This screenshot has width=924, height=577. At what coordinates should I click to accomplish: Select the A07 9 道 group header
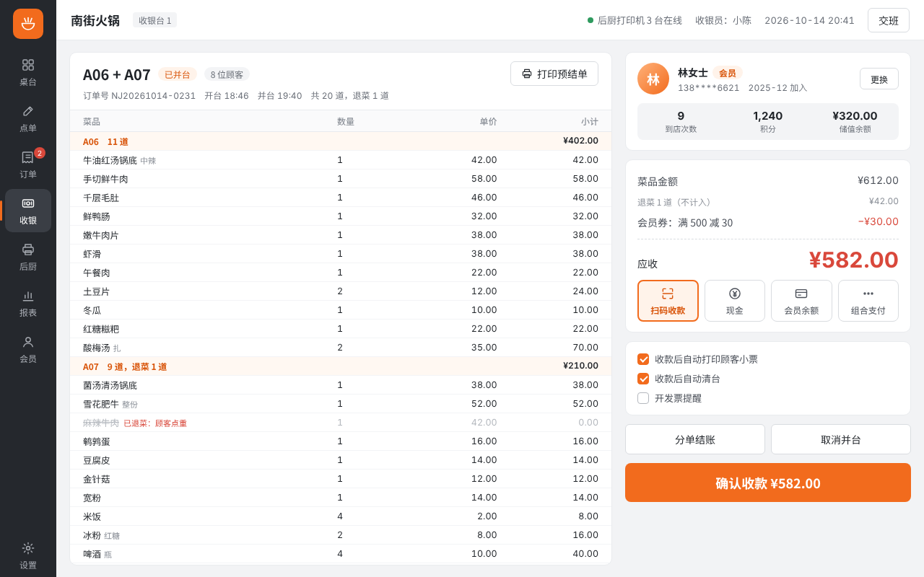[x=341, y=366]
